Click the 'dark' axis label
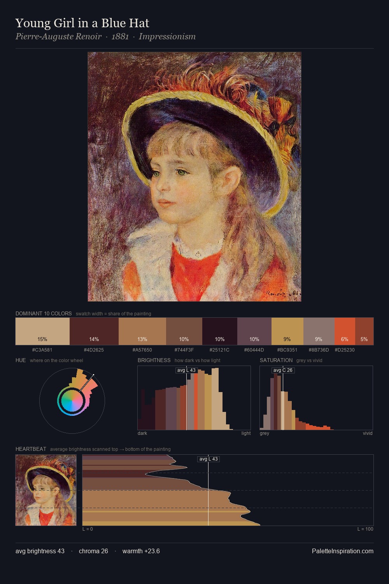 (142, 433)
